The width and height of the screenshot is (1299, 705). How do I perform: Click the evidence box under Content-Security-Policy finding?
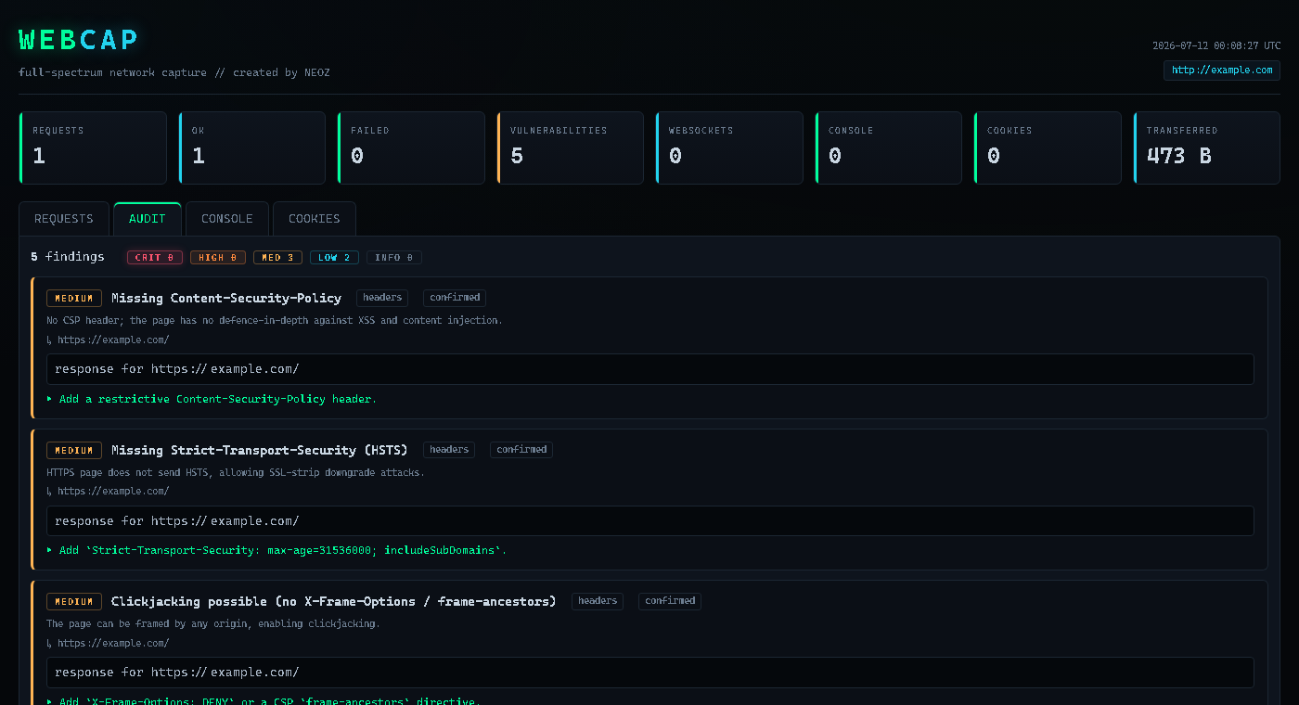650,369
